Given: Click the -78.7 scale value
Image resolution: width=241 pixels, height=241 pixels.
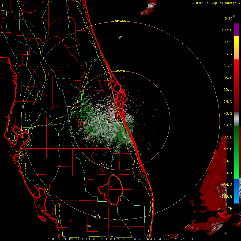Looking at the screenshot, I should pyautogui.click(x=227, y=173).
